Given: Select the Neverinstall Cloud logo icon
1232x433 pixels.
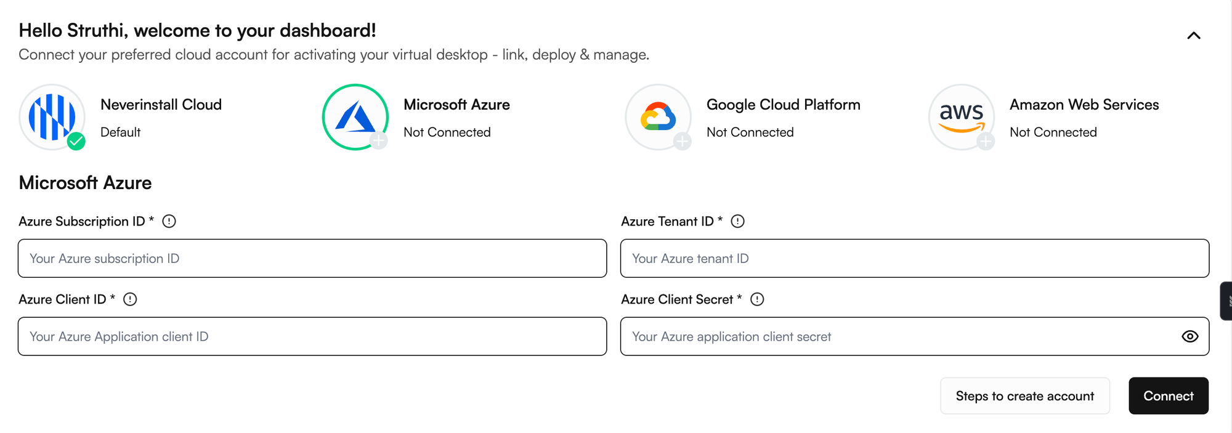Looking at the screenshot, I should (52, 116).
